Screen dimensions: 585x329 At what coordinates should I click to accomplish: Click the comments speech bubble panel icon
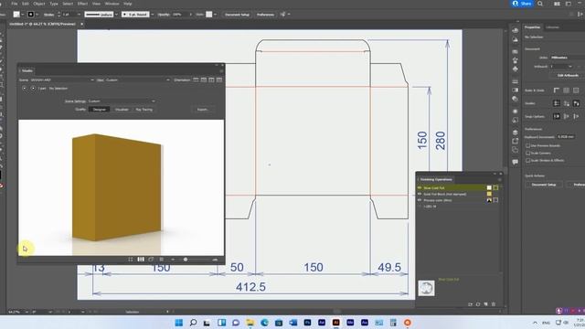(x=516, y=162)
